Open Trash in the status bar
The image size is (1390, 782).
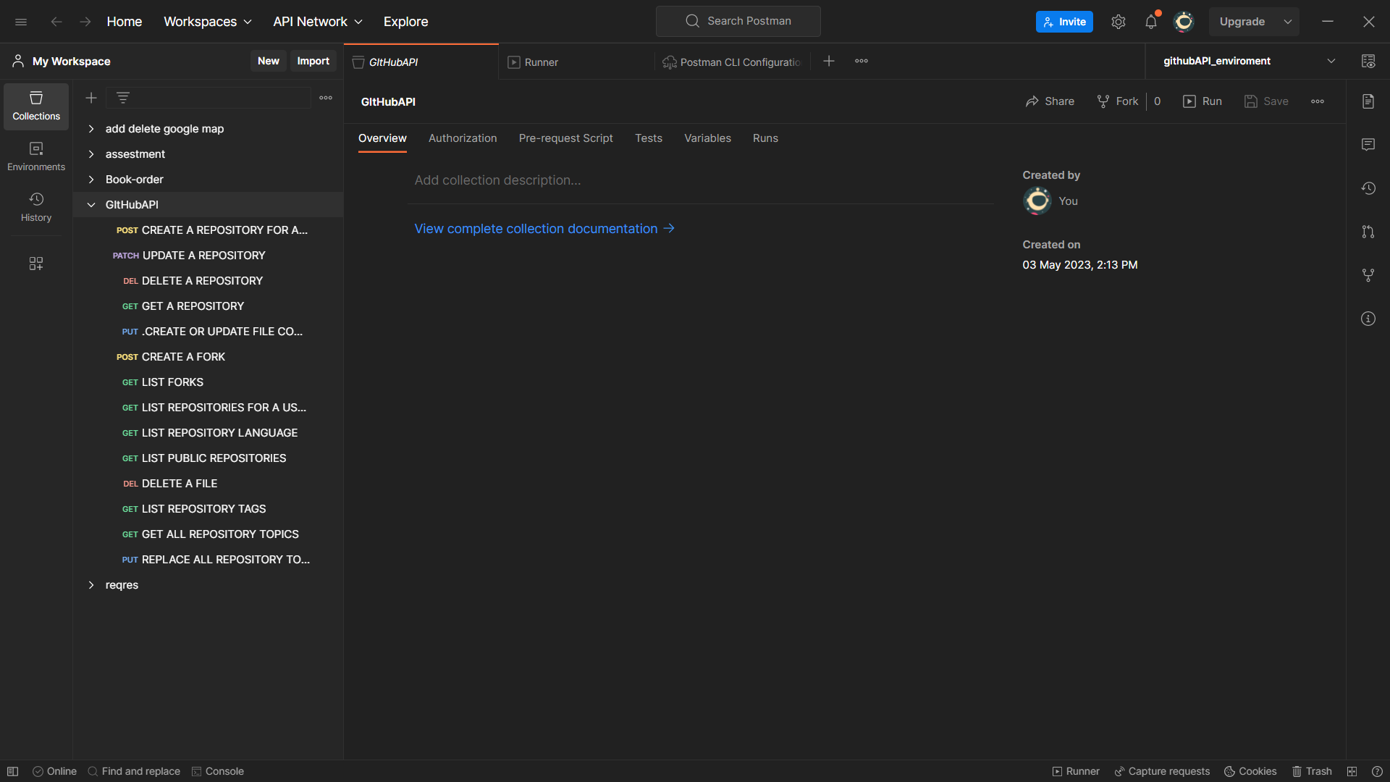tap(1312, 771)
